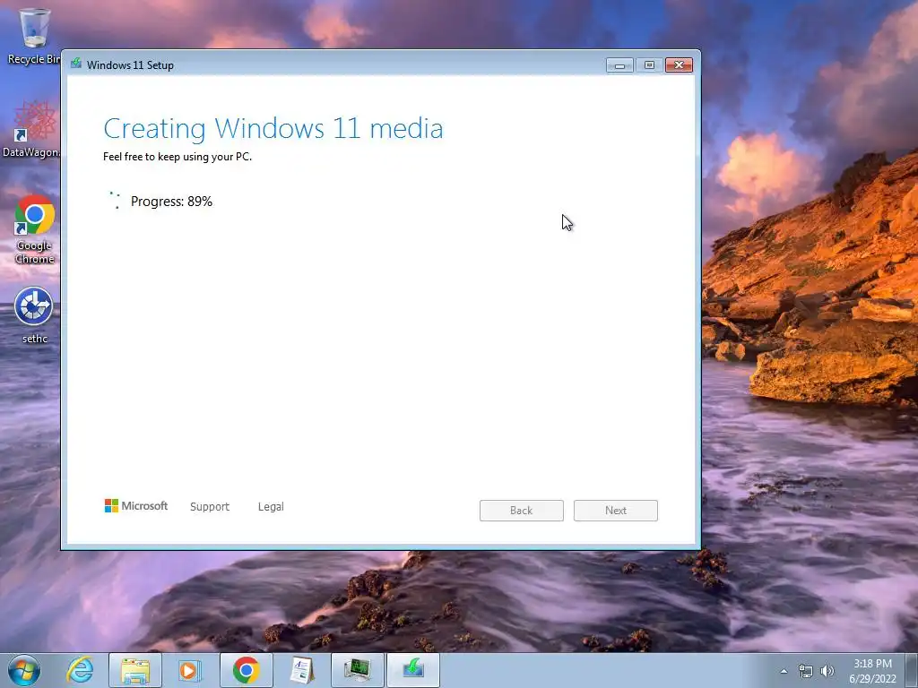Click the Windows 11 Setup title bar icon
The image size is (918, 688).
click(76, 64)
